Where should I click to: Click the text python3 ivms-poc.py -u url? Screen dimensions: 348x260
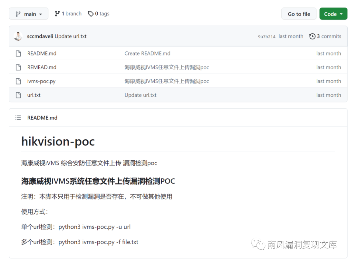[x=94, y=227]
